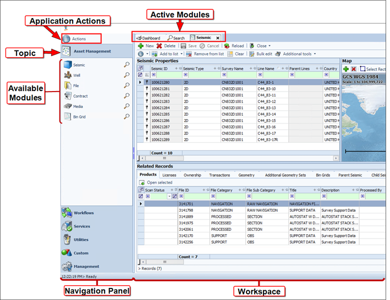
Task: Click the Bulk edit icon
Action: tap(252, 54)
